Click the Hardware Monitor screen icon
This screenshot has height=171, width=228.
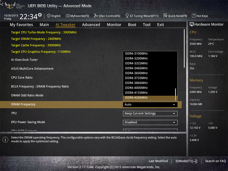pyautogui.click(x=192, y=24)
